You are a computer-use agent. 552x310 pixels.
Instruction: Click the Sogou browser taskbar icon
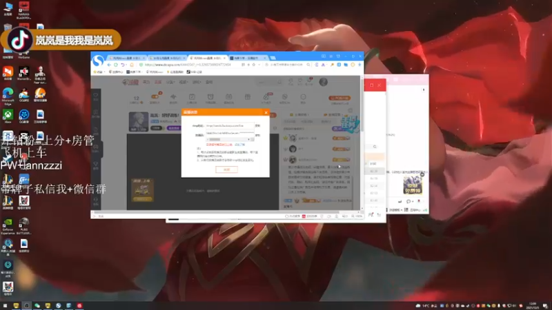pos(59,306)
